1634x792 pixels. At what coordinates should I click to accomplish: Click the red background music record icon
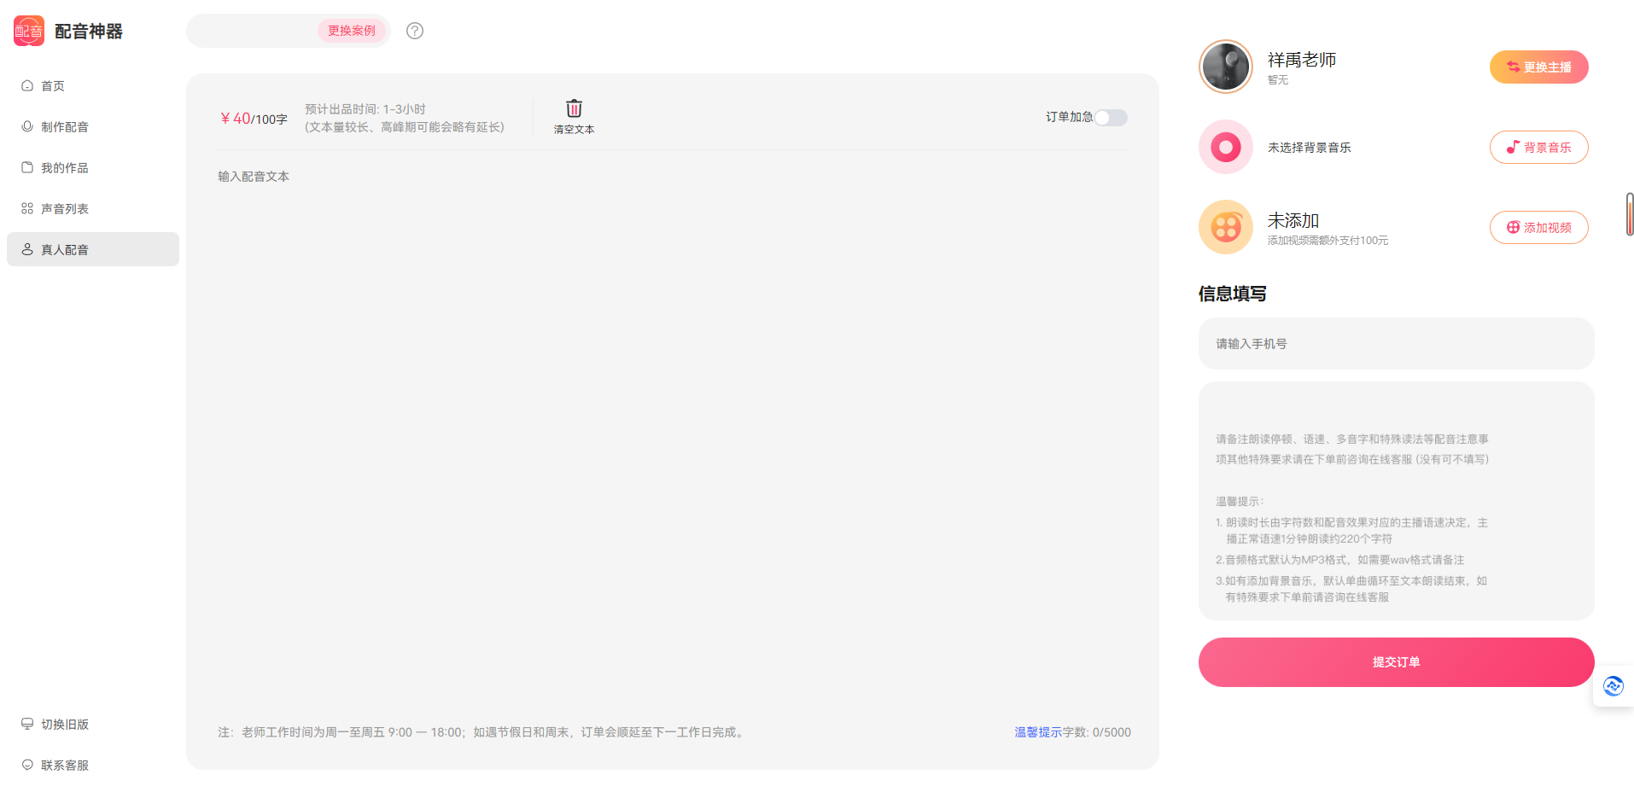pyautogui.click(x=1225, y=147)
